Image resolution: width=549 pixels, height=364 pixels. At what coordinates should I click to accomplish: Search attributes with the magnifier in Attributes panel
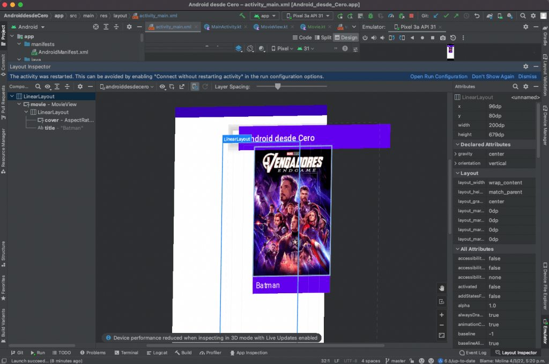click(515, 86)
